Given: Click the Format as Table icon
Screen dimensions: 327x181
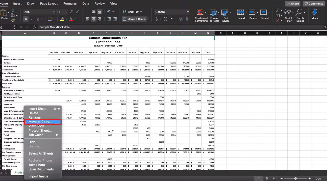Looking at the screenshot, I should pos(214,16).
